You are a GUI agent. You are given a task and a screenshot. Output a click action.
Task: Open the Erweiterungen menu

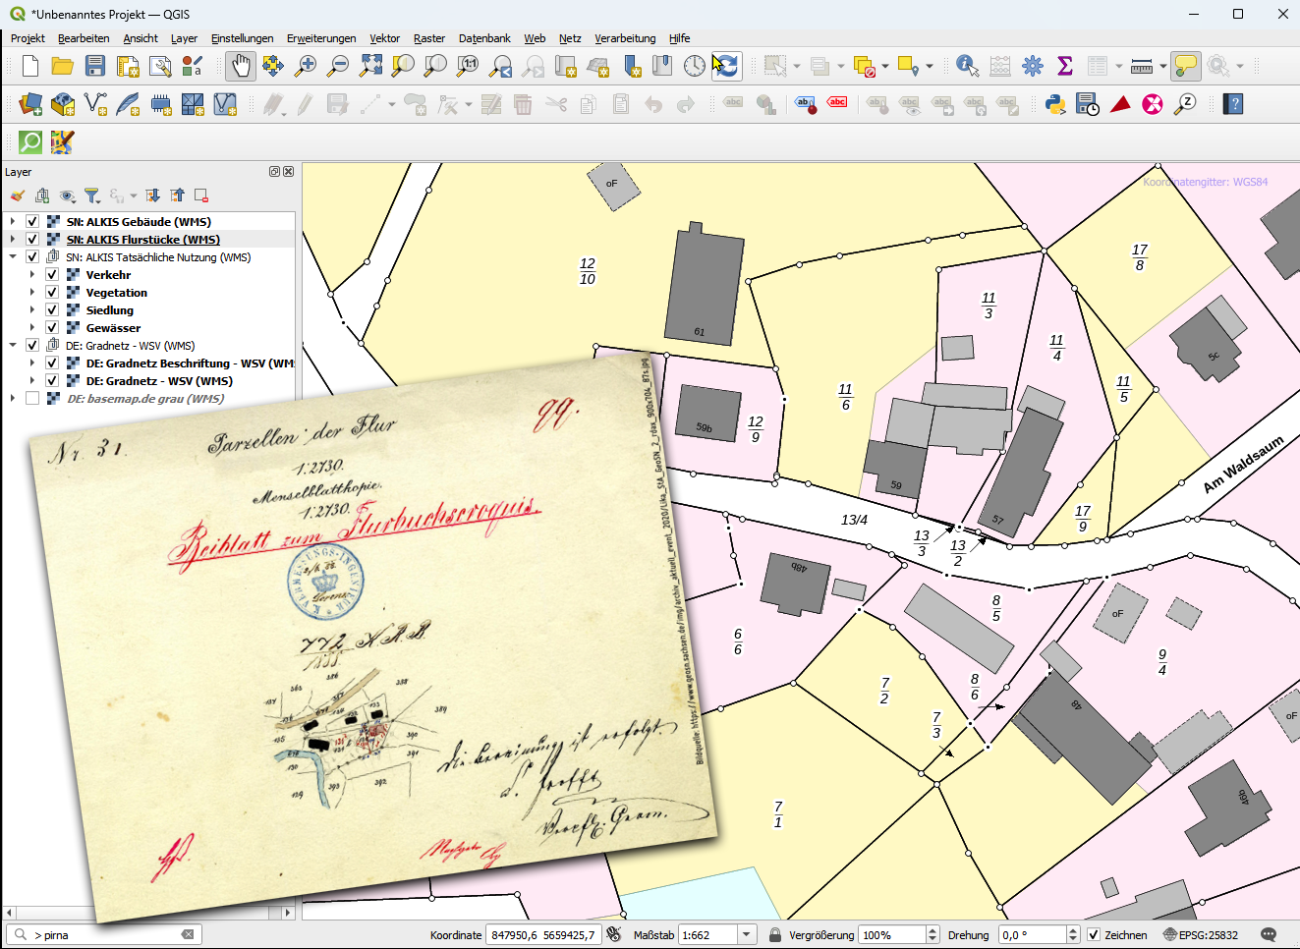(321, 38)
